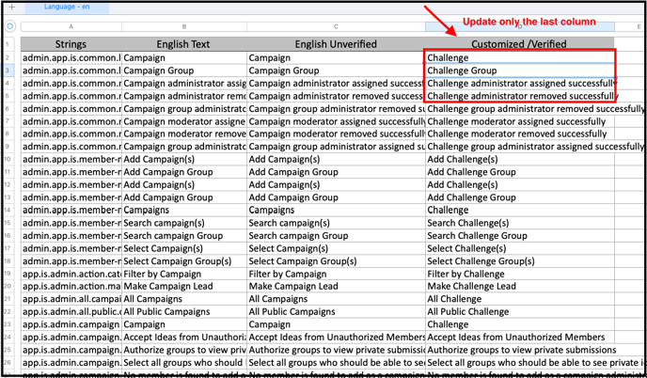This screenshot has height=378, width=647.
Task: Click the "Search Challenge(s)" cell
Action: 519,223
